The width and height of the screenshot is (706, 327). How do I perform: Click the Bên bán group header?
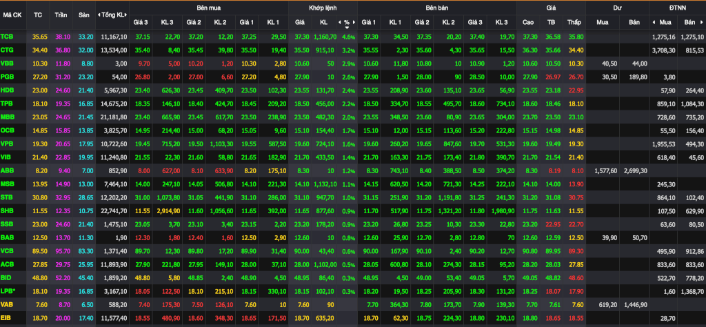[436, 8]
